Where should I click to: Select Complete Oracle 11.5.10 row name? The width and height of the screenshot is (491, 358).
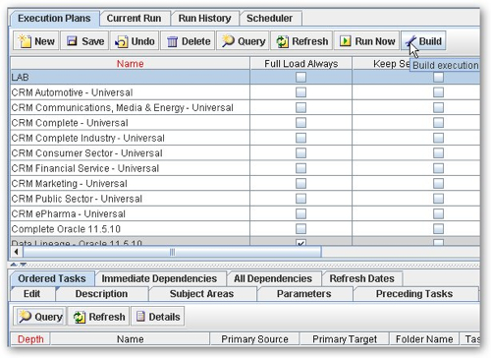(x=66, y=229)
